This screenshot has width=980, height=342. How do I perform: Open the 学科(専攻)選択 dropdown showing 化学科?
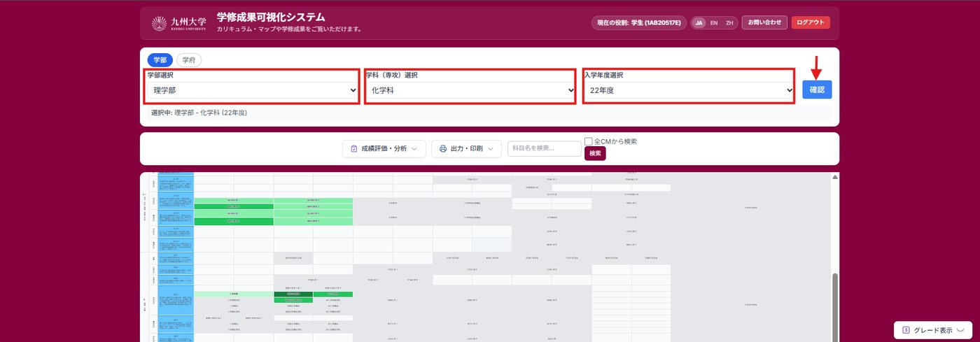470,90
